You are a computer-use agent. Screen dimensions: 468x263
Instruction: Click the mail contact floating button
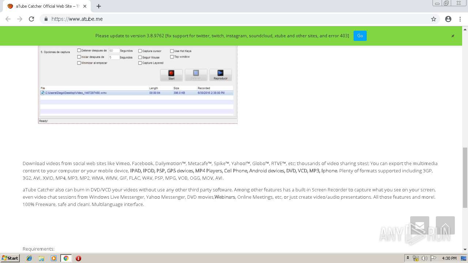click(420, 225)
